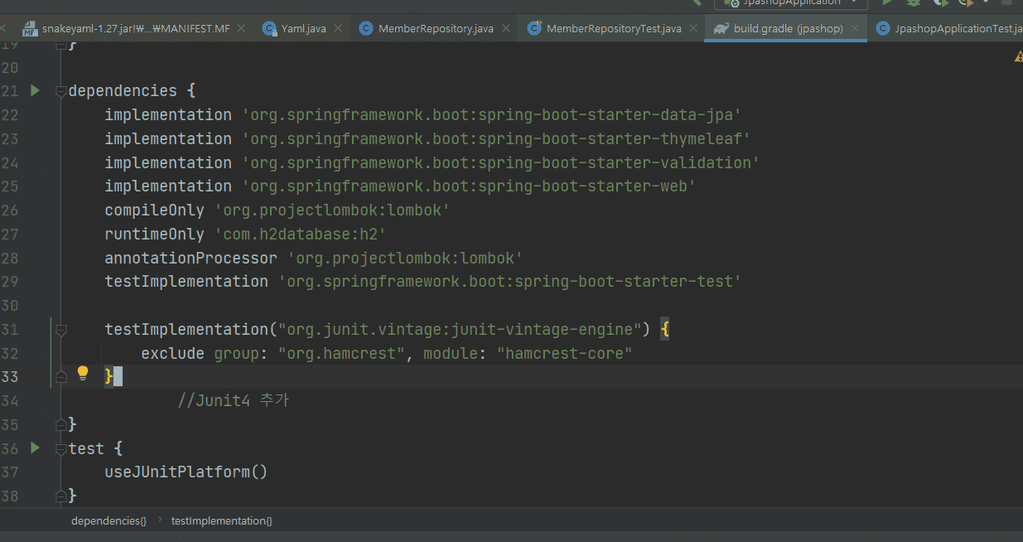1023x542 pixels.
Task: Click the run gutter arrow beside dependencies
Action: (35, 90)
